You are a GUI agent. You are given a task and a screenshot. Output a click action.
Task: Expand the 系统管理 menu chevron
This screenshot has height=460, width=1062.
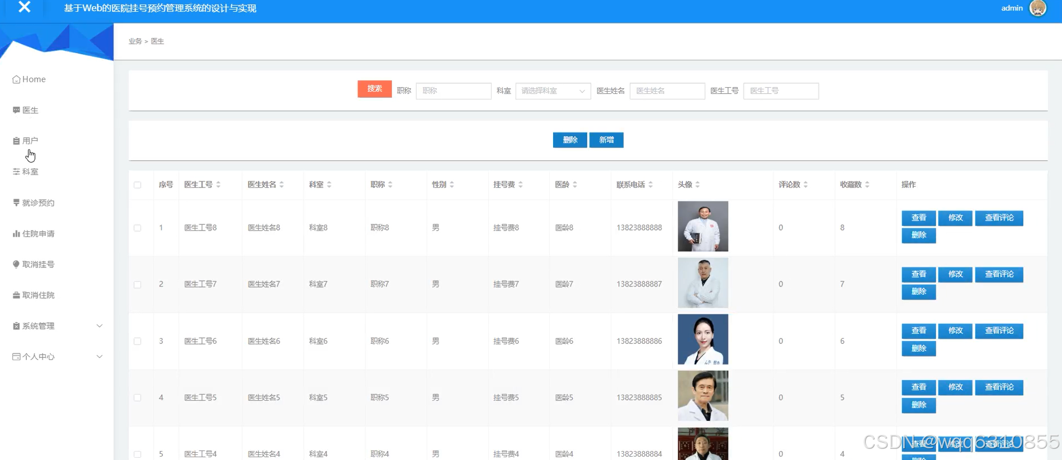click(100, 326)
